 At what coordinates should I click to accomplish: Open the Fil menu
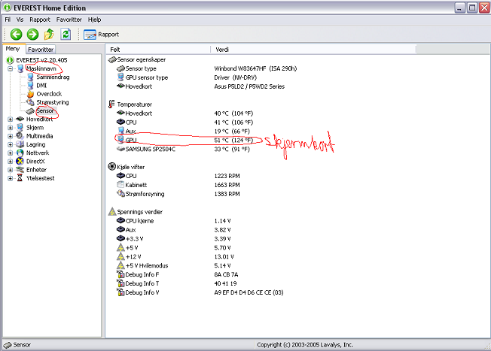(8, 20)
